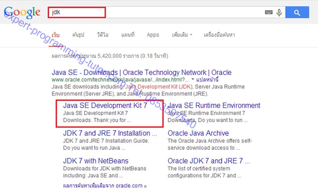
Task: Click the green www.oracle.com URL text
Action: pos(120,79)
